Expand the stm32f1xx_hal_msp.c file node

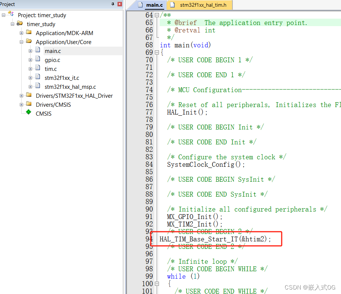30,87
